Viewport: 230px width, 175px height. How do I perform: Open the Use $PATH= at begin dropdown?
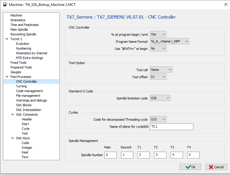[x=158, y=48]
